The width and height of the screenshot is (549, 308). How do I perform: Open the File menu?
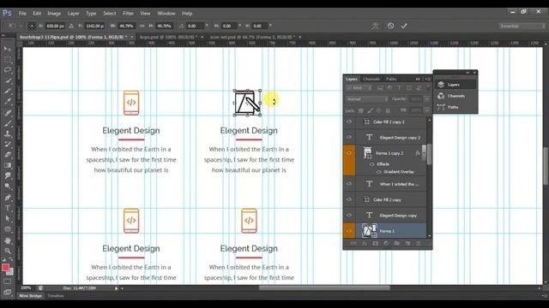click(22, 14)
